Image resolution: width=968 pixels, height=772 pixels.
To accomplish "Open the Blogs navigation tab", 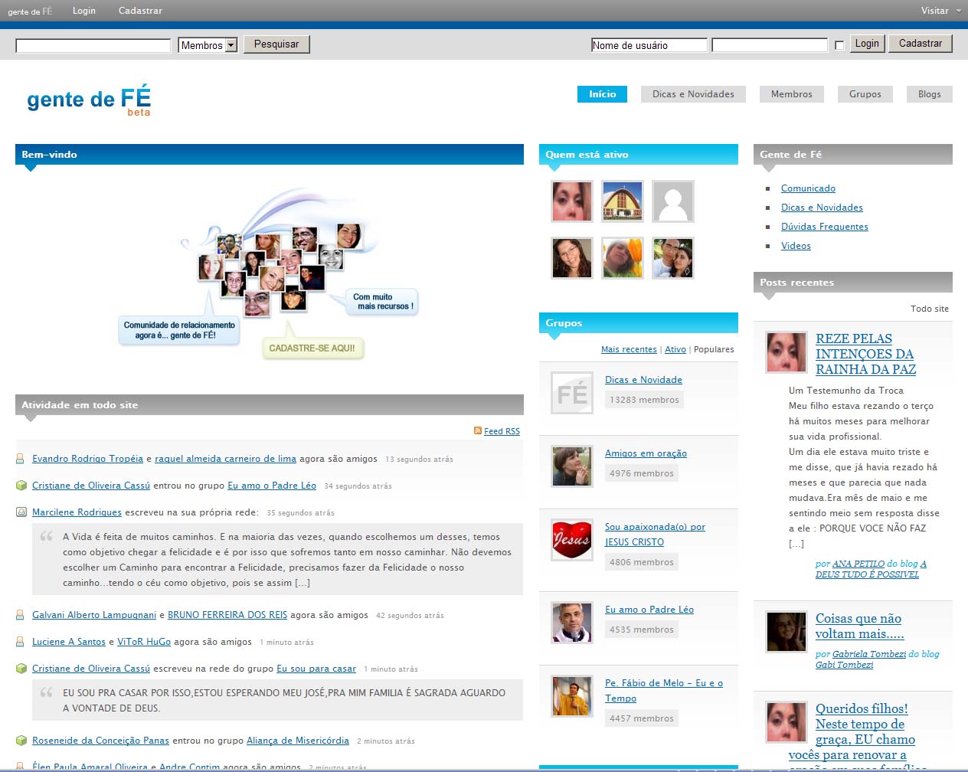I will point(929,94).
